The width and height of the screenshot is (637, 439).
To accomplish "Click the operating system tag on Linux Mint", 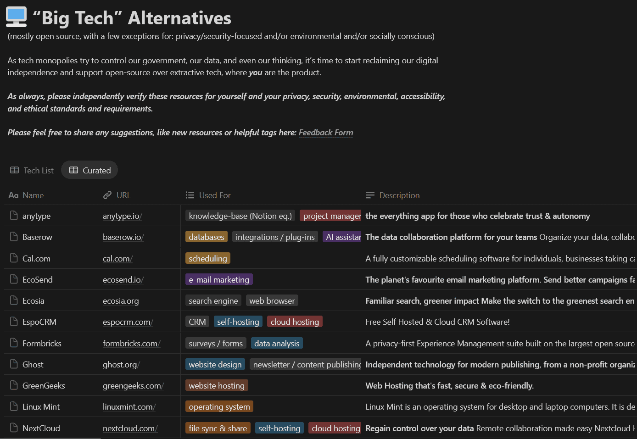I will tap(219, 406).
